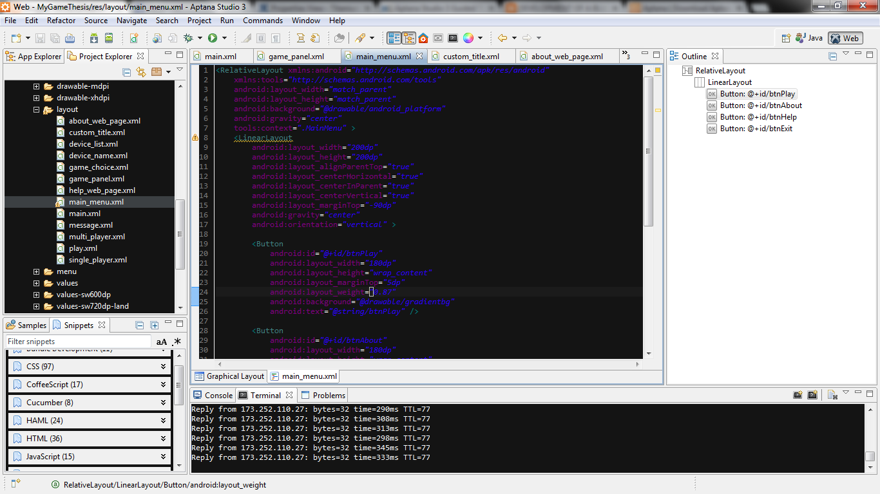This screenshot has width=880, height=494.
Task: Select LinearLayout node in Outline
Action: click(723, 82)
